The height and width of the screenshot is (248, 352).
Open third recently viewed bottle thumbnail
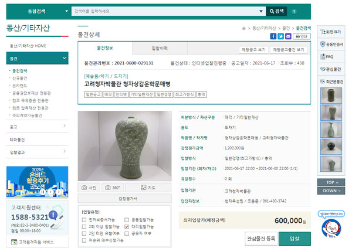331,130
